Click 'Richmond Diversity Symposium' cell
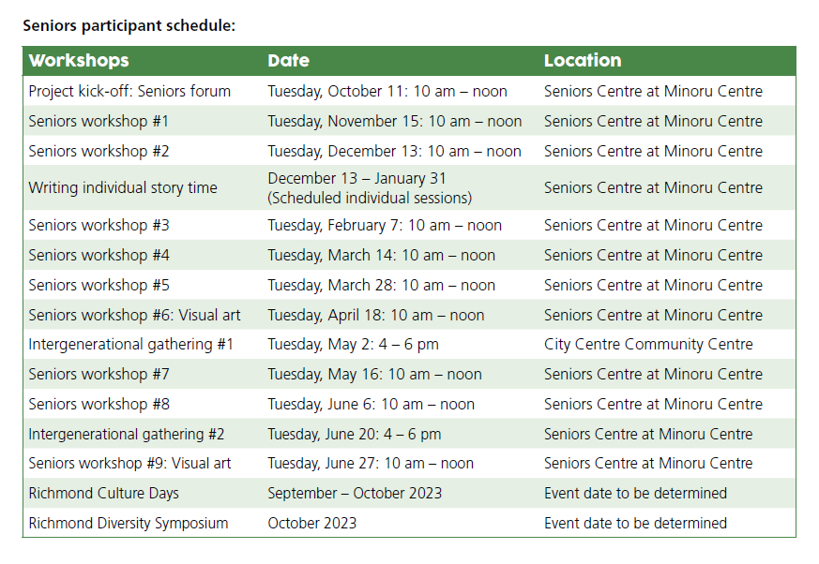 coord(129,524)
